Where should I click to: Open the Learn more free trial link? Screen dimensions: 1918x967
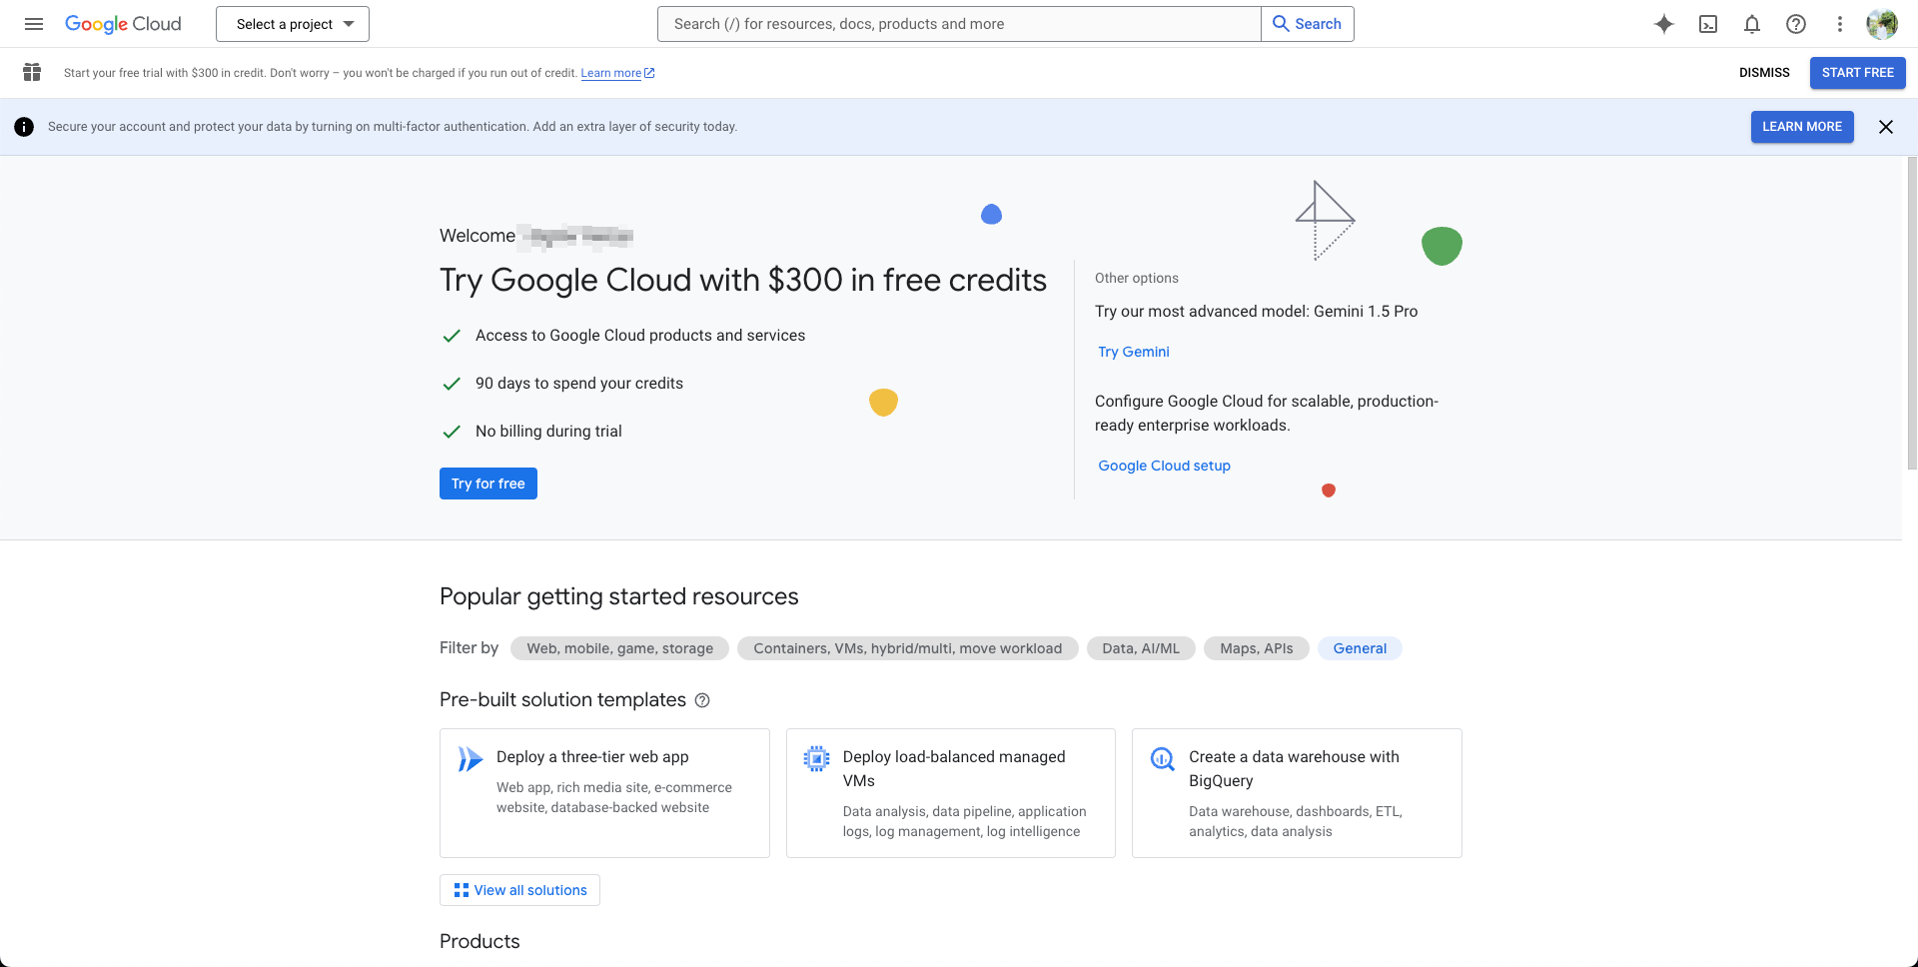(x=617, y=73)
